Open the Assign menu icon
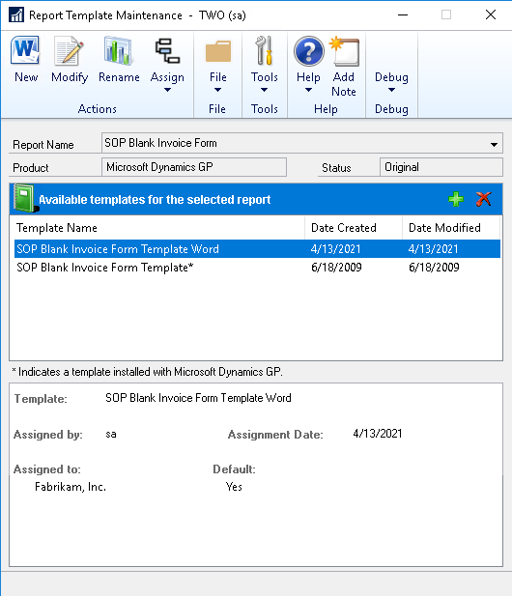The height and width of the screenshot is (596, 512). point(167,50)
